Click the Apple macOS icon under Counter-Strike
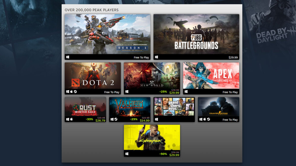This screenshot has height=166, width=296. [205, 119]
